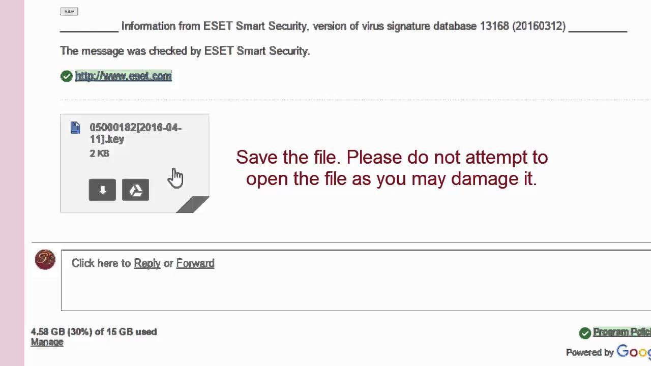Screen dimensions: 651x366
Task: Expand the trimmed content ellipsis button
Action: point(69,11)
